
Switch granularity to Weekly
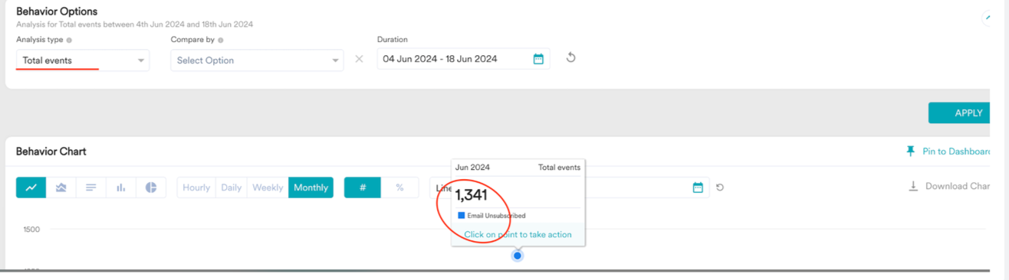click(x=268, y=187)
